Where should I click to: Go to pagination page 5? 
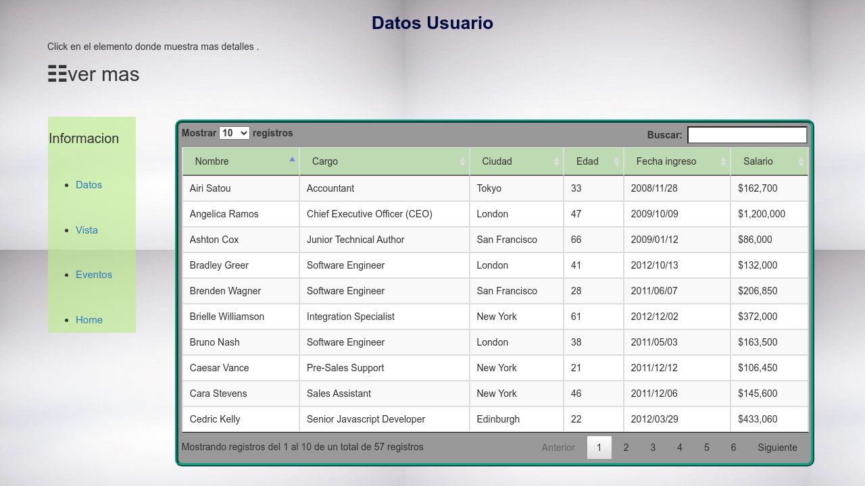(706, 448)
